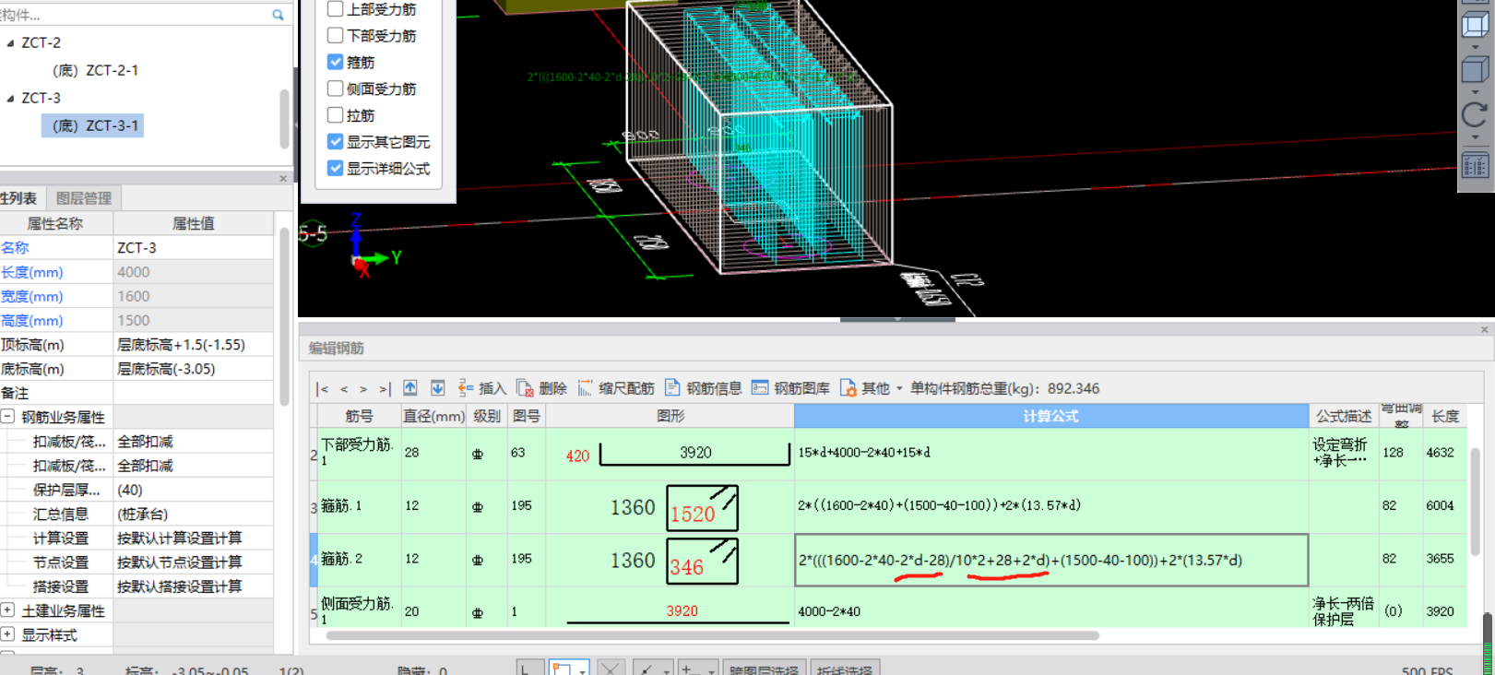Image resolution: width=1495 pixels, height=675 pixels.
Task: Open 钢筋图库 rebar shape library
Action: pyautogui.click(x=790, y=388)
